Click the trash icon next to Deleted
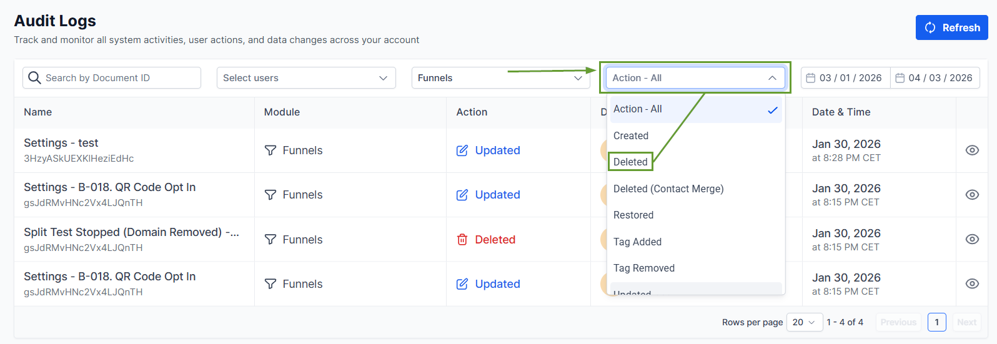 [x=462, y=240]
